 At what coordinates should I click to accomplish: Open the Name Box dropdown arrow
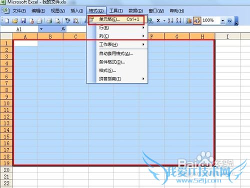(x=41, y=29)
